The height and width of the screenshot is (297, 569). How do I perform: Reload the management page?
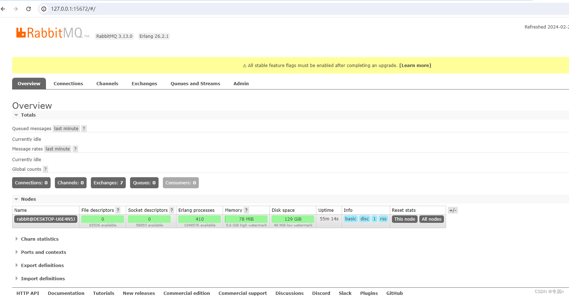(29, 9)
